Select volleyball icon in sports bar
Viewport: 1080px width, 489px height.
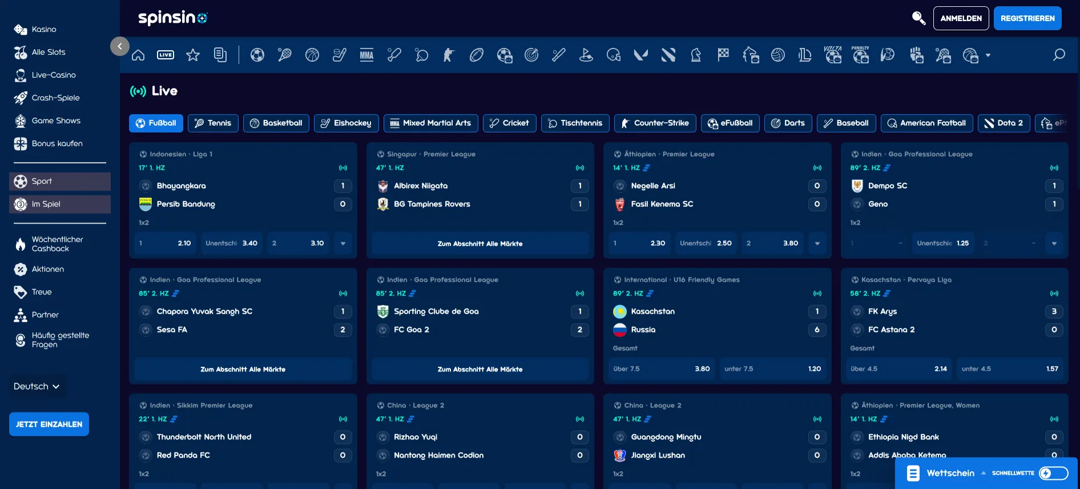778,55
